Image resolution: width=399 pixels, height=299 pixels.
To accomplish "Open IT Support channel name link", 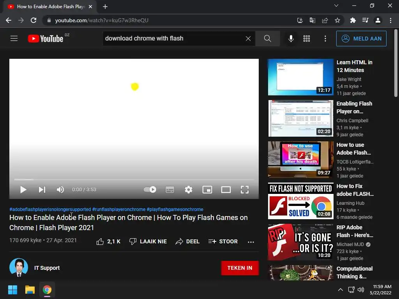I will 47,268.
